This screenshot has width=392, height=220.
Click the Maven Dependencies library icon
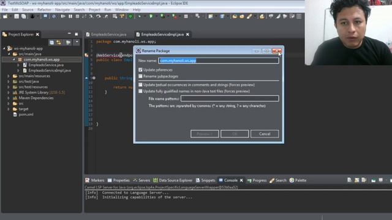tap(15, 98)
